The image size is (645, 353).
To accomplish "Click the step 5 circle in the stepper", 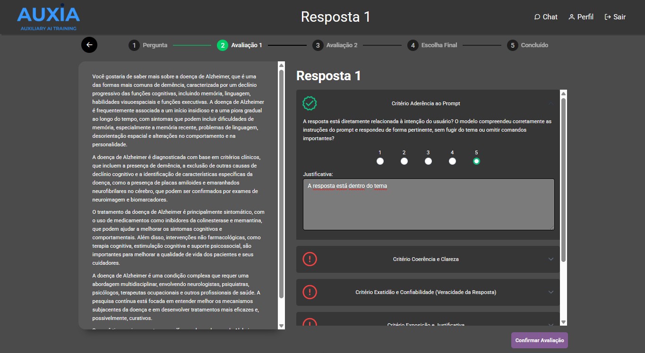I will pyautogui.click(x=513, y=45).
